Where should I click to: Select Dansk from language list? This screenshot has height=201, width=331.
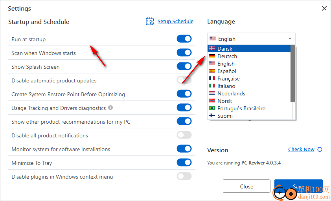[x=249, y=49]
